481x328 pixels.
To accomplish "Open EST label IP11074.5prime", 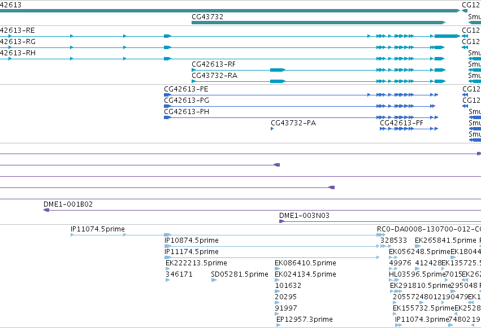I will (x=98, y=229).
